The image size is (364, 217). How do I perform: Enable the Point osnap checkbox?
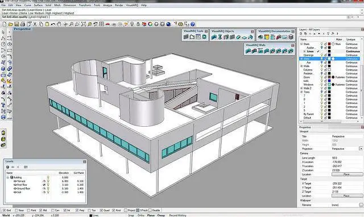pos(28,210)
